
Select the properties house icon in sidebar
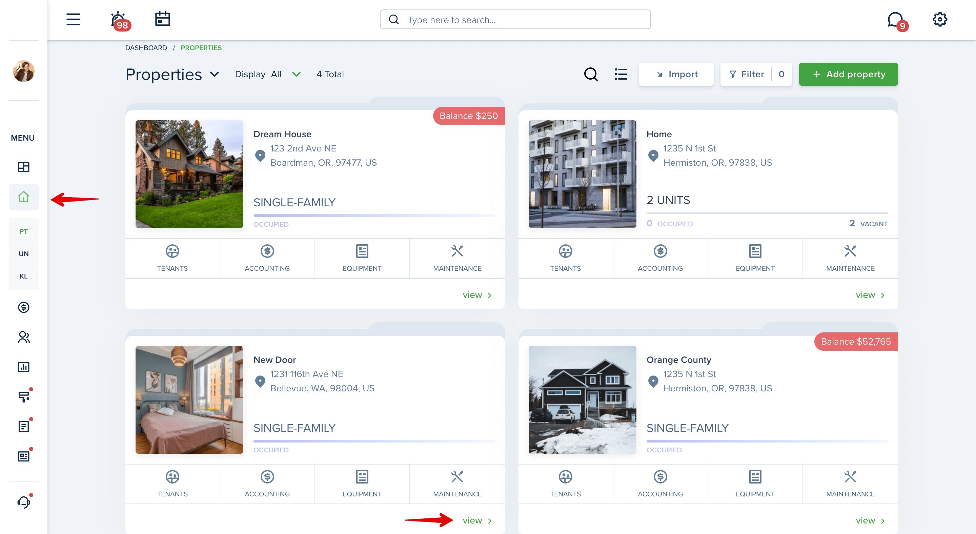pos(23,197)
